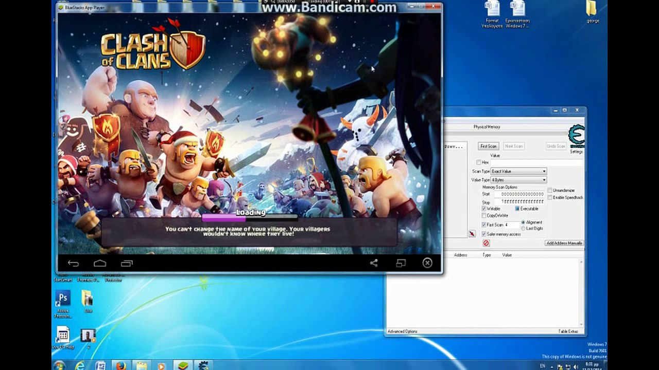Click the red no-entry clear icon
The image size is (659, 370).
(486, 243)
